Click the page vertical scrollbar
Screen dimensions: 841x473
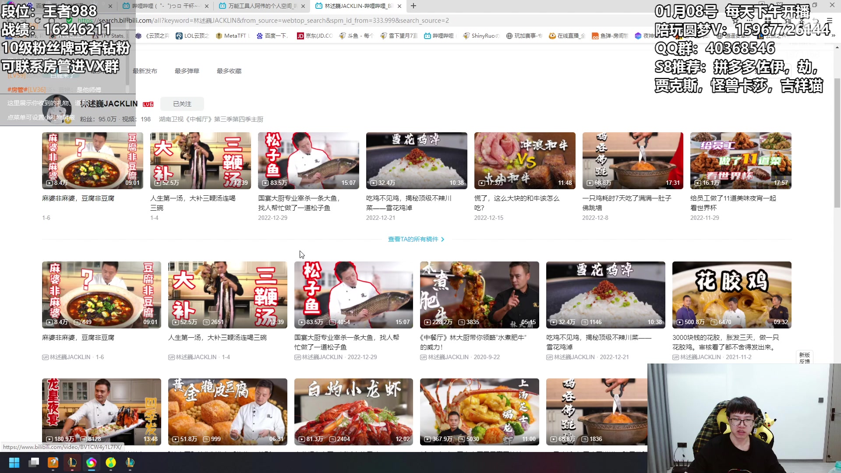click(837, 142)
